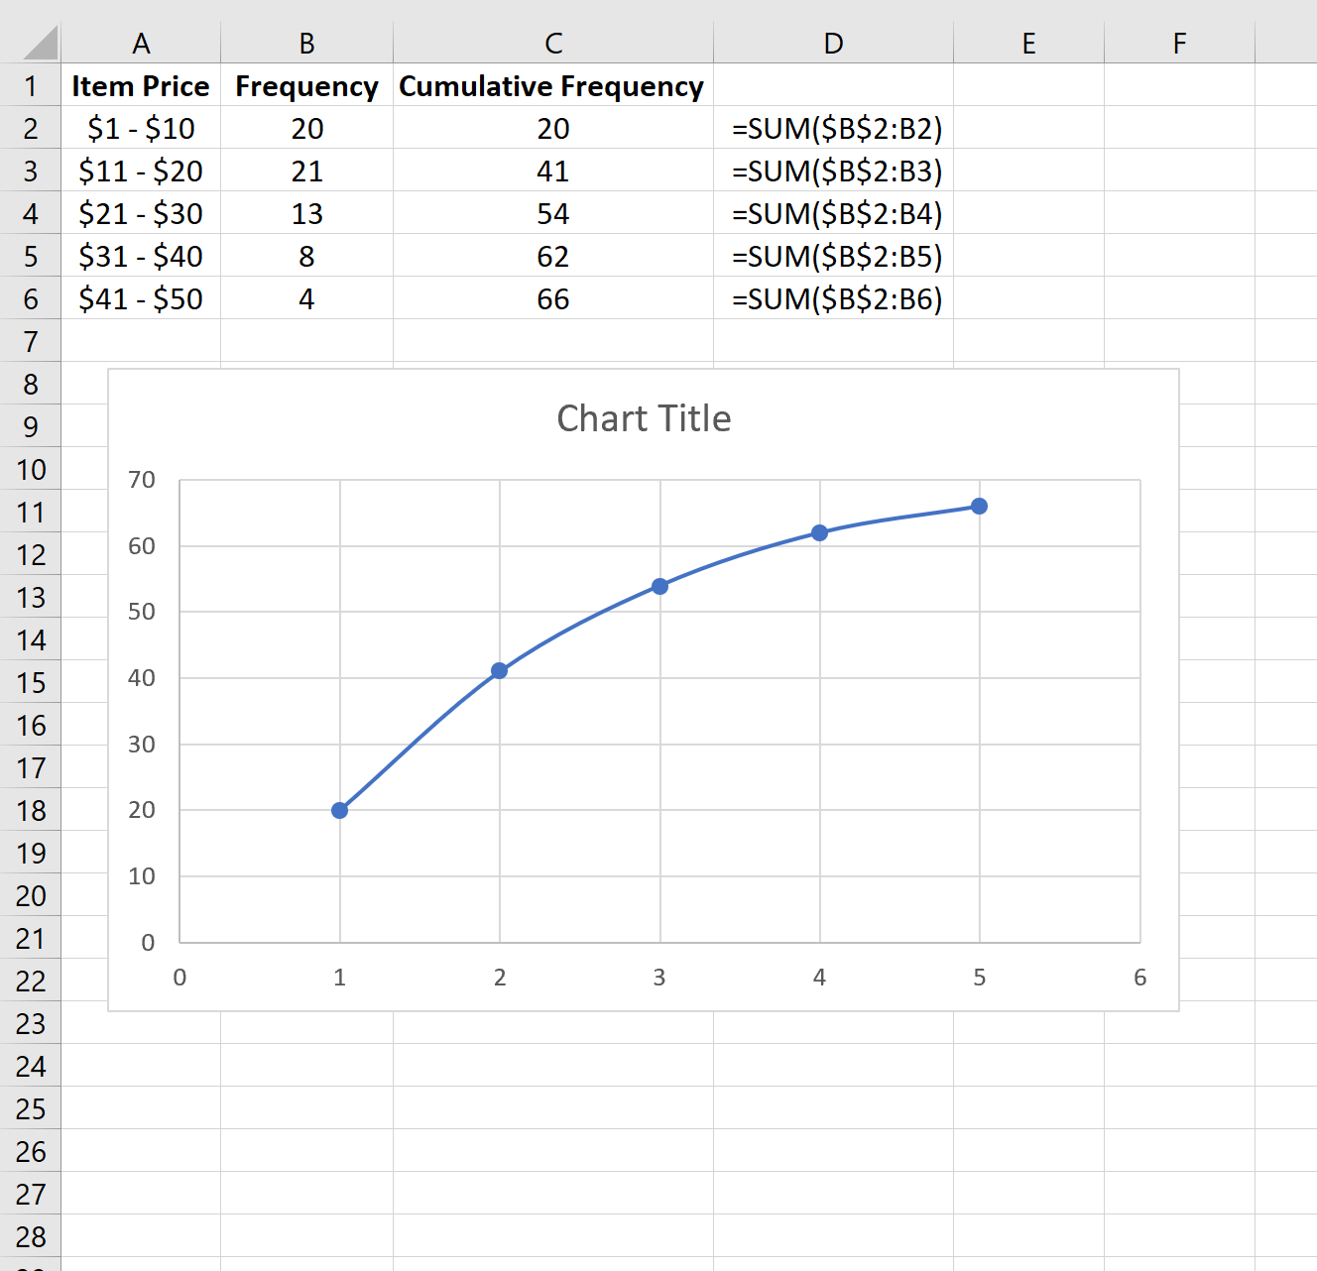The height and width of the screenshot is (1271, 1317).
Task: Click horizontal axis label 6
Action: click(1140, 978)
